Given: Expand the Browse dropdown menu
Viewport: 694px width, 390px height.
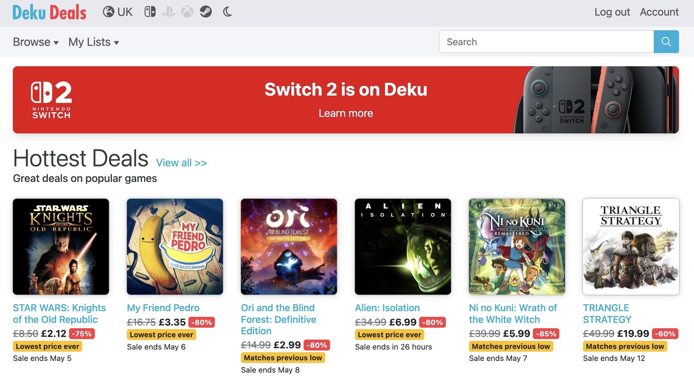Looking at the screenshot, I should 36,42.
